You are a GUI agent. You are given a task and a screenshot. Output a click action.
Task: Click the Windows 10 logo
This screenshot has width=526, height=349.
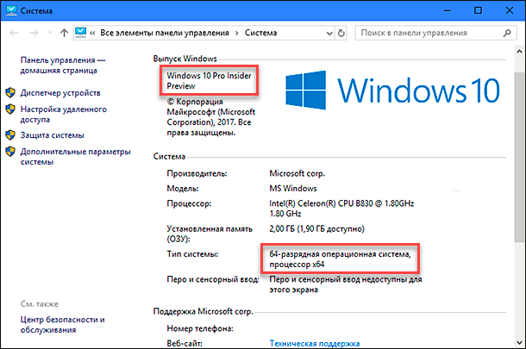[x=392, y=90]
